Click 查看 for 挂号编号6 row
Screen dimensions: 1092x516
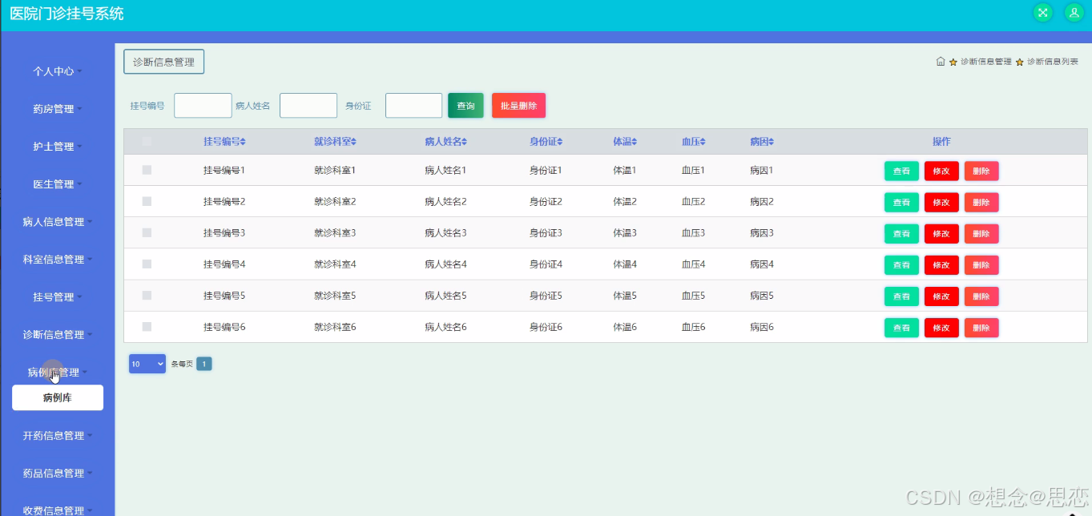pyautogui.click(x=901, y=328)
